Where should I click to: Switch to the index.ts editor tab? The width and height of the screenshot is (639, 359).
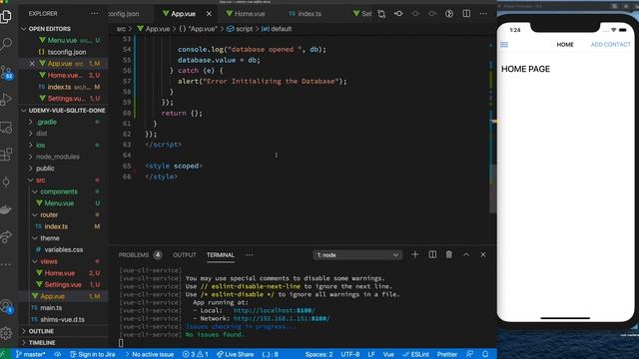306,14
